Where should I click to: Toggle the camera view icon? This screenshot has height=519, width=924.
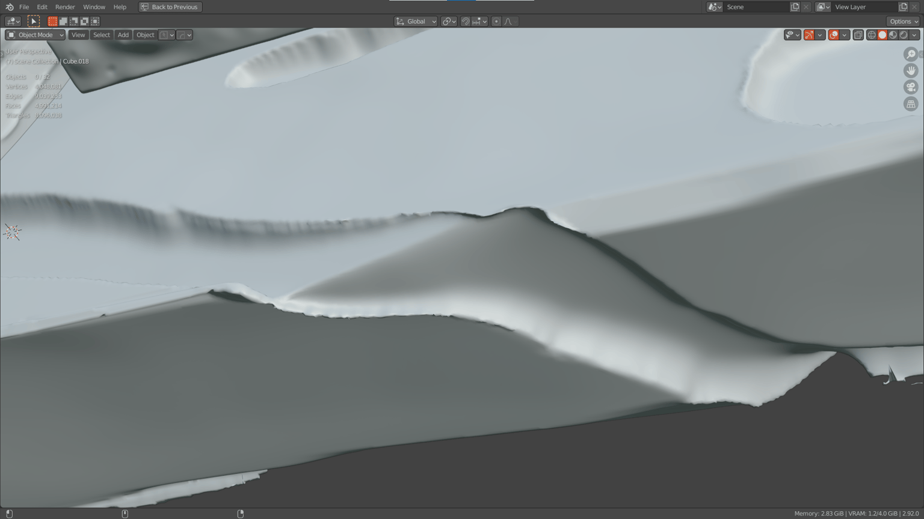coord(911,87)
